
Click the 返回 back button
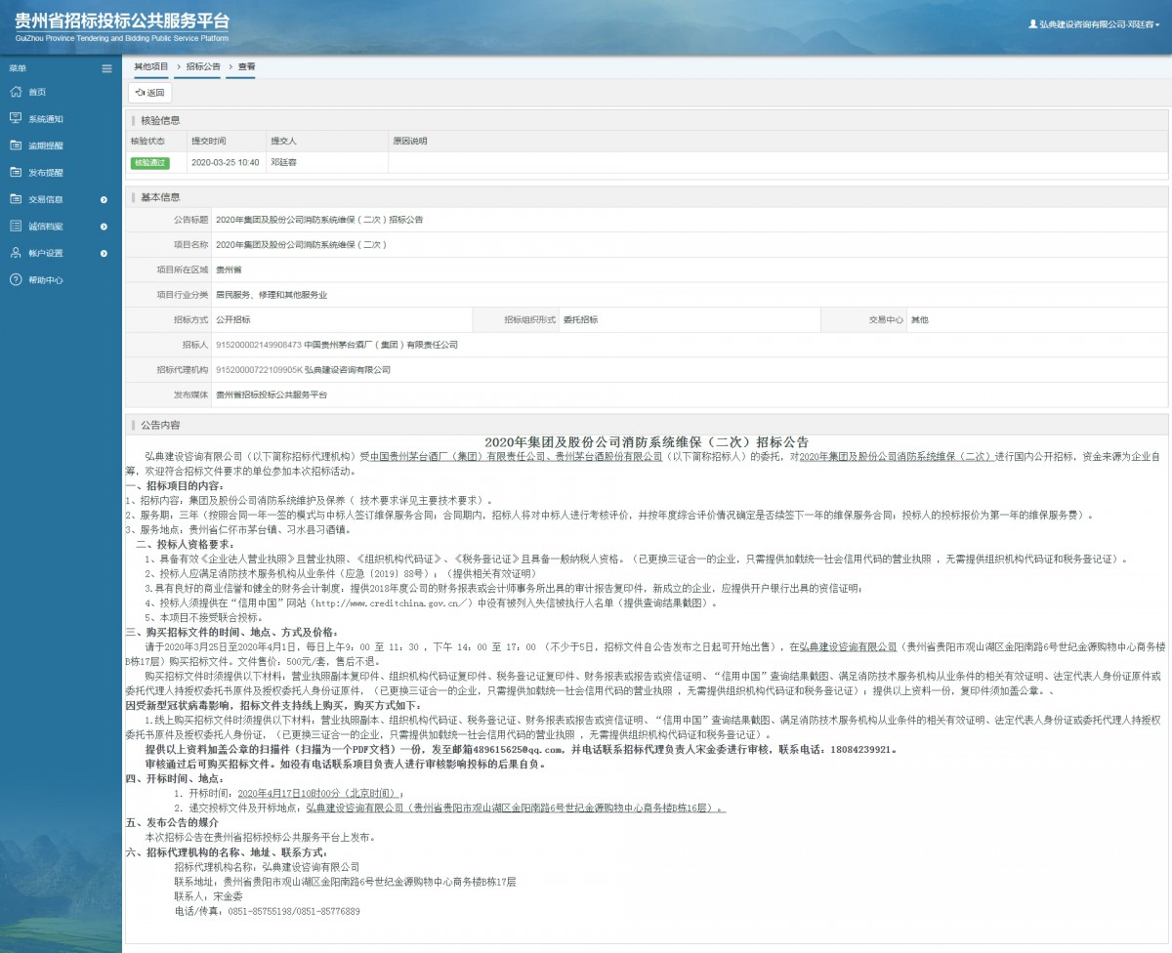click(x=150, y=93)
